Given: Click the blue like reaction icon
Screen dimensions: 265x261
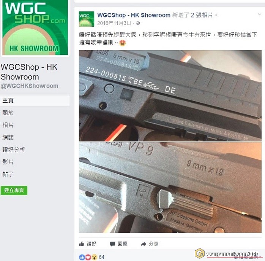Looking at the screenshot, I should point(82,257).
